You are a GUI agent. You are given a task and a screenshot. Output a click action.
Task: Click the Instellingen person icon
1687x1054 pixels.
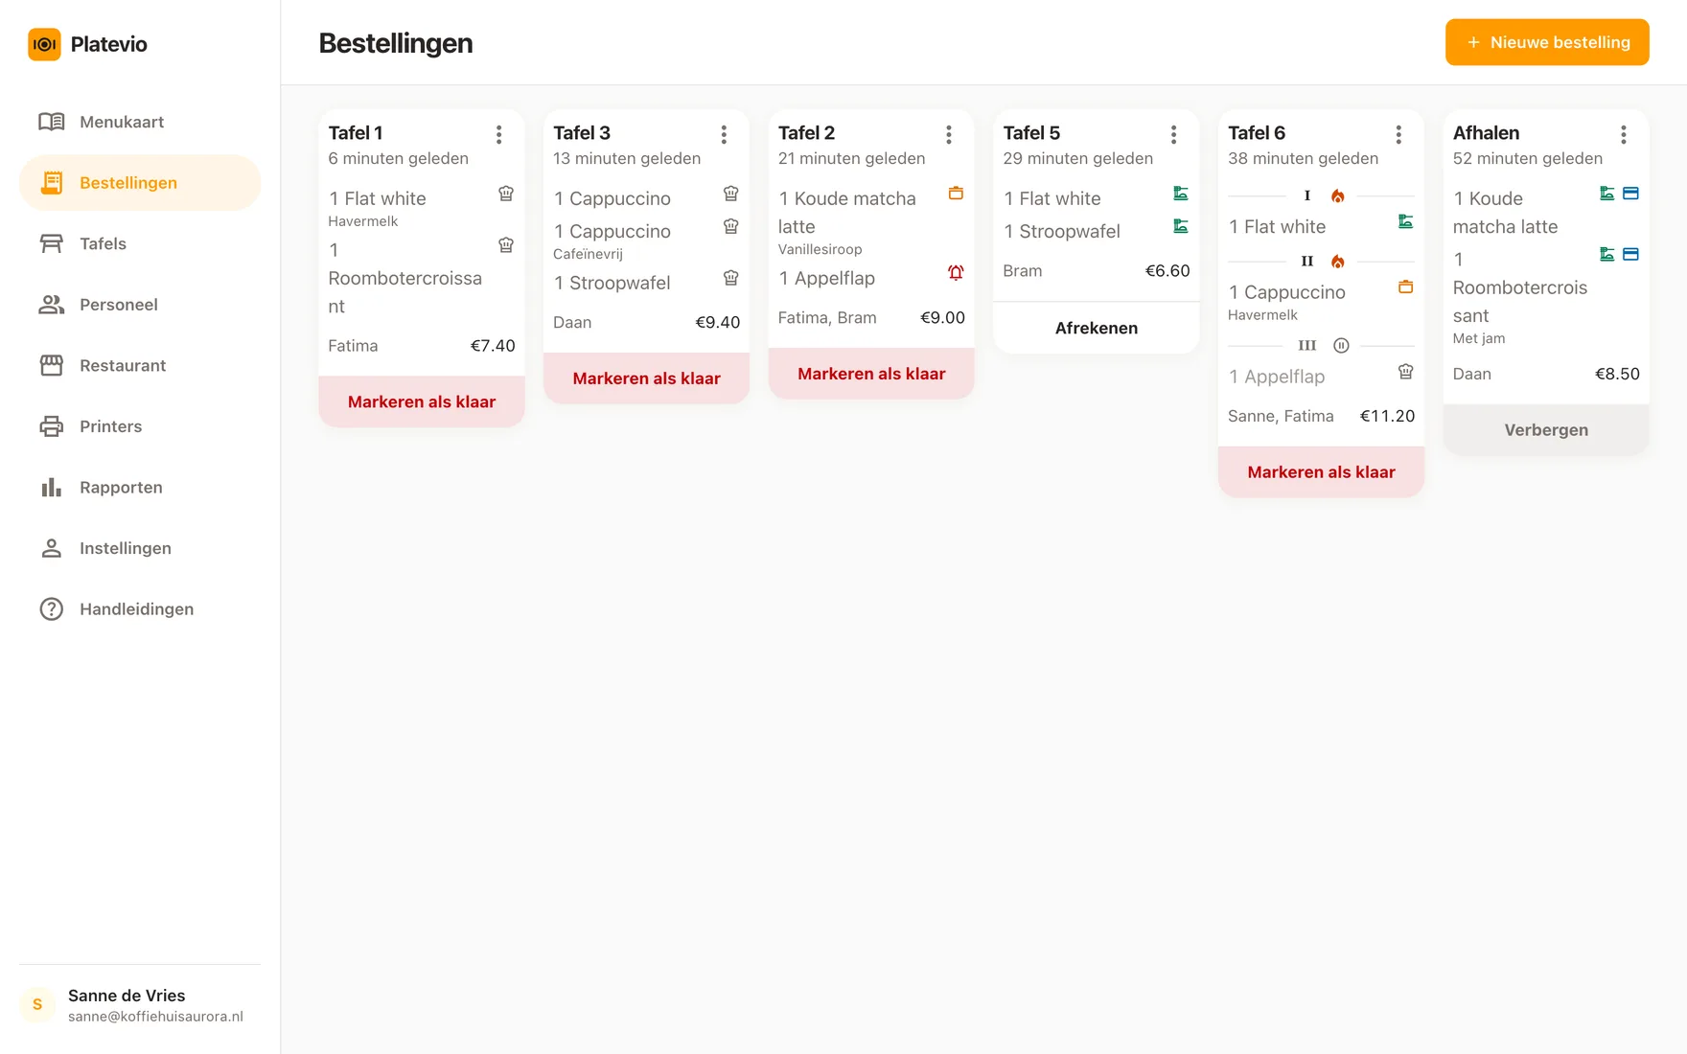coord(52,548)
